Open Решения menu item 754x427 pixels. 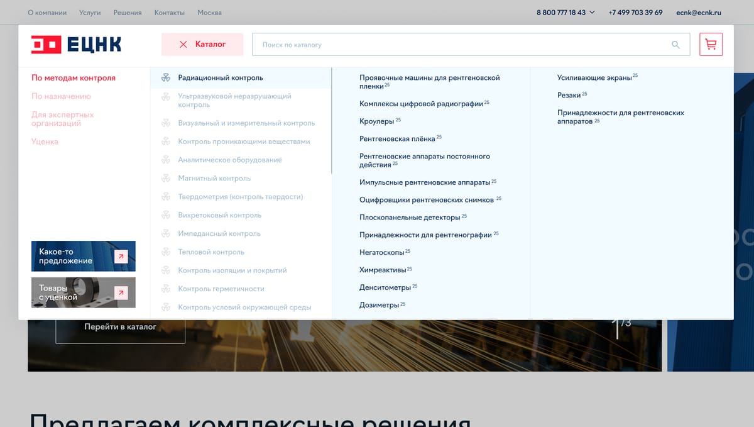128,13
